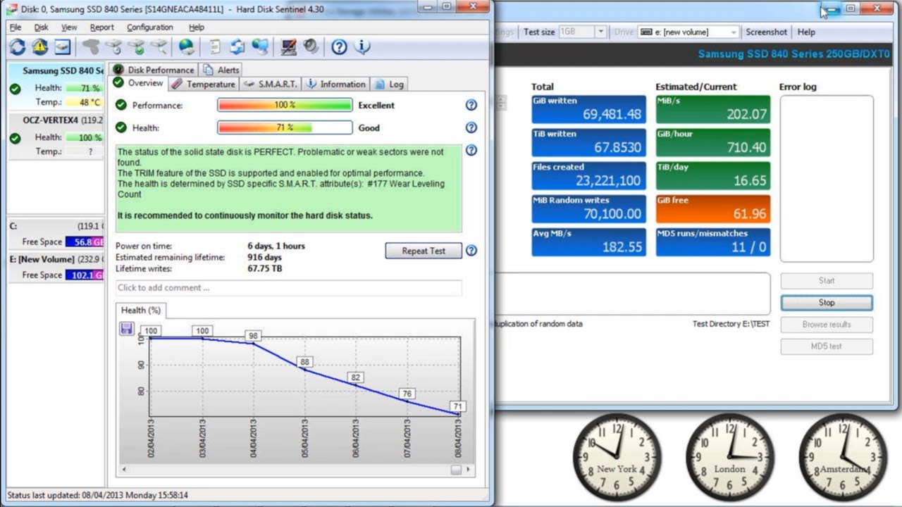Open the File menu in Hard Disk Sentinel
Image resolution: width=902 pixels, height=507 pixels.
point(16,27)
